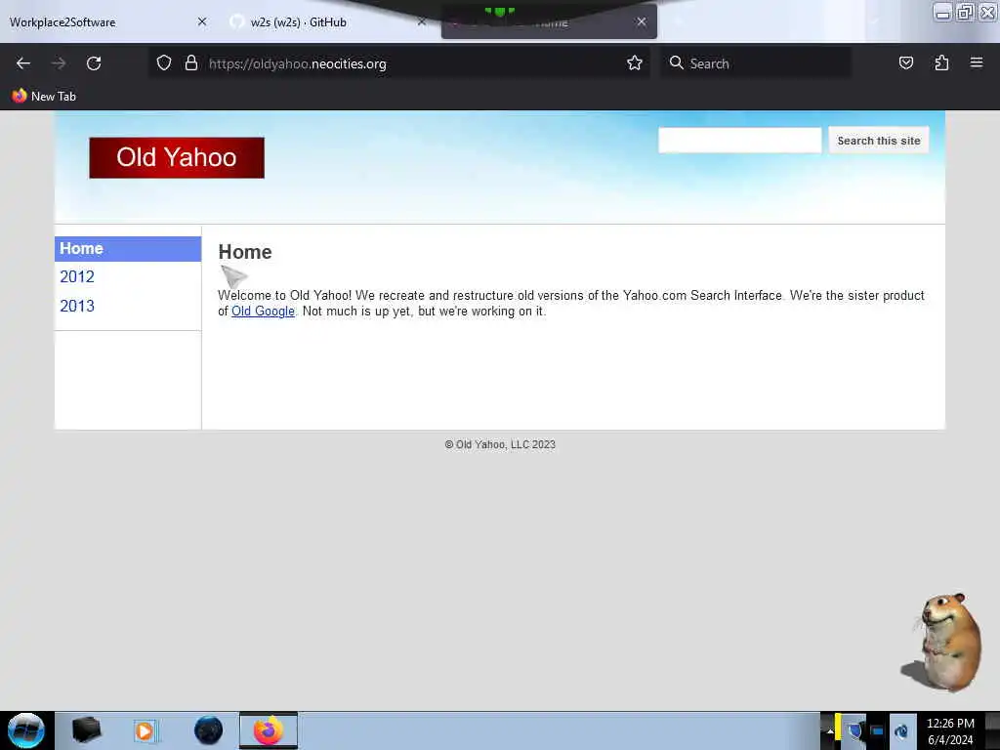Click the blue window tray icon
1000x750 pixels.
click(x=877, y=730)
